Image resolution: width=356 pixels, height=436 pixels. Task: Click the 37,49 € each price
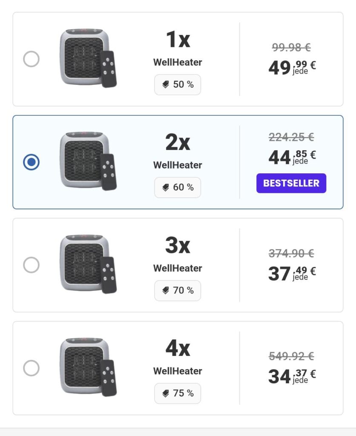click(292, 273)
